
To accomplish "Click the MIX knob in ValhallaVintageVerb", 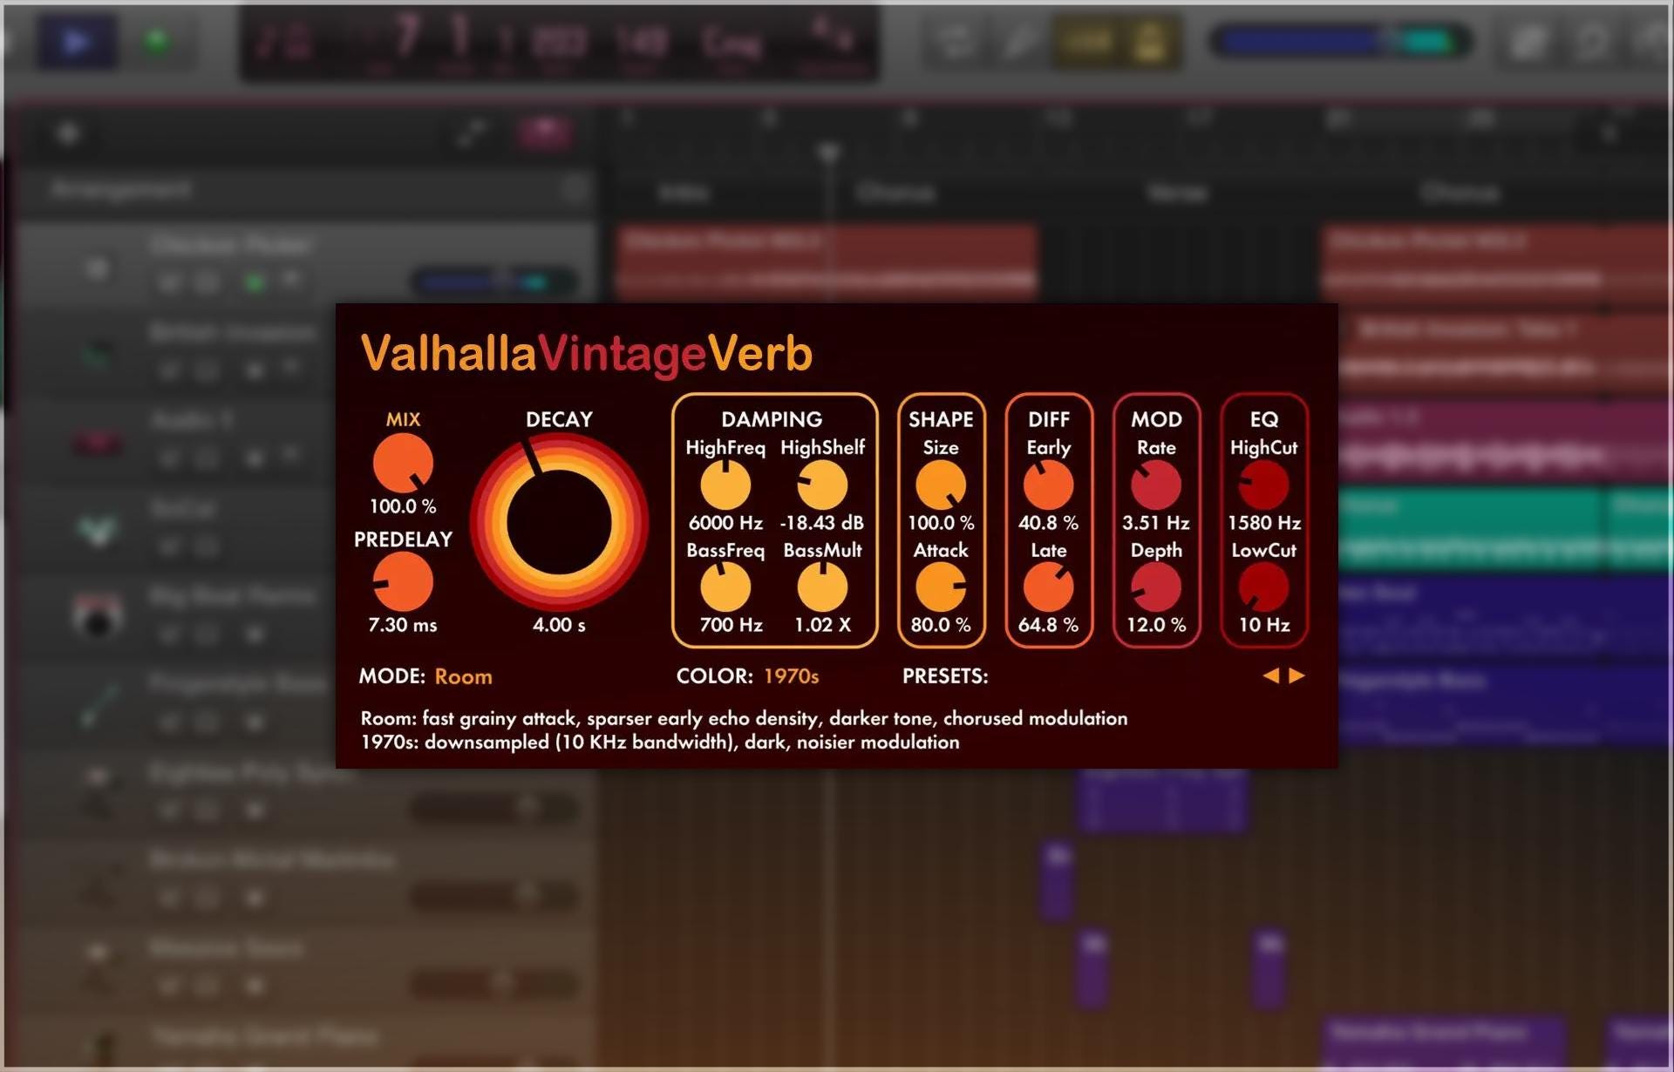I will tap(403, 464).
